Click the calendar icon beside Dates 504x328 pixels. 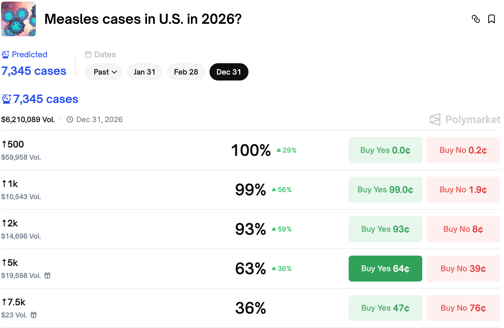click(88, 54)
